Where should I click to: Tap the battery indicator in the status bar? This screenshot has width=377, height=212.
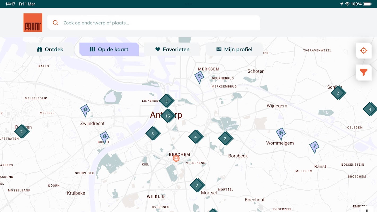pos(368,4)
